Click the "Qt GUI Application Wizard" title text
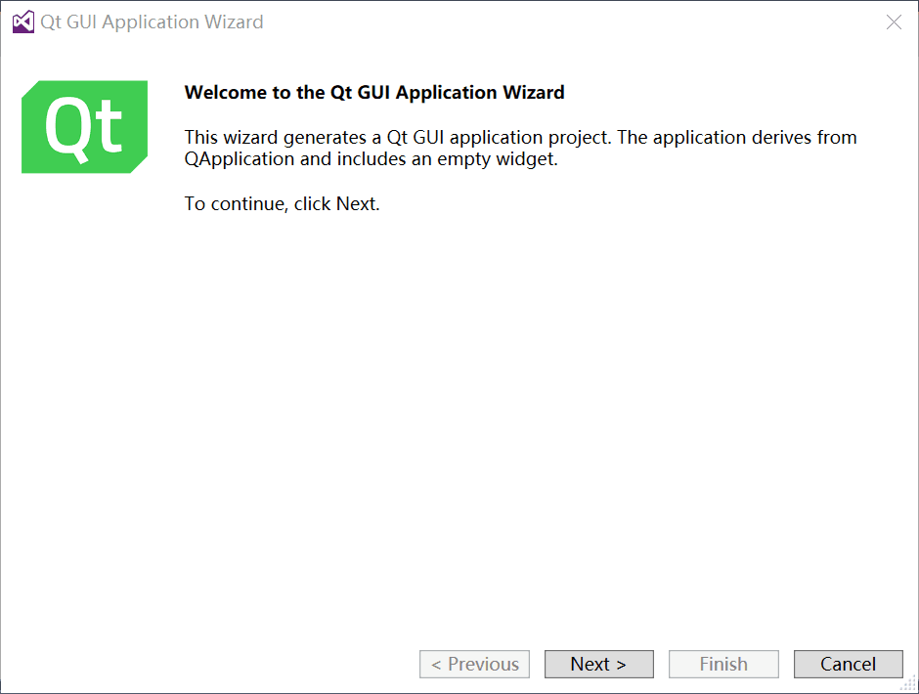The width and height of the screenshot is (919, 694). pyautogui.click(x=152, y=22)
